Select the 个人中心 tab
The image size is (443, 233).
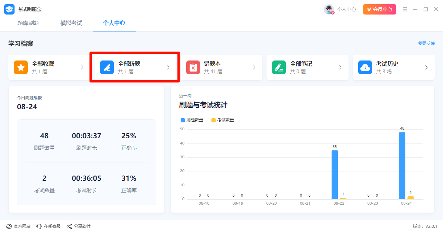[x=114, y=23]
